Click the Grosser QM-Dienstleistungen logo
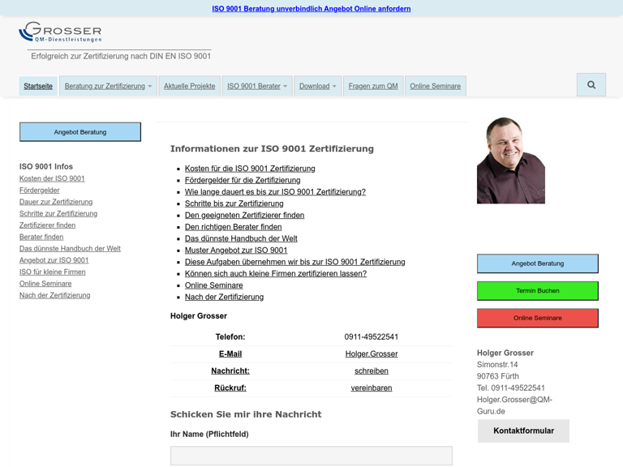This screenshot has height=467, width=623. [60, 32]
